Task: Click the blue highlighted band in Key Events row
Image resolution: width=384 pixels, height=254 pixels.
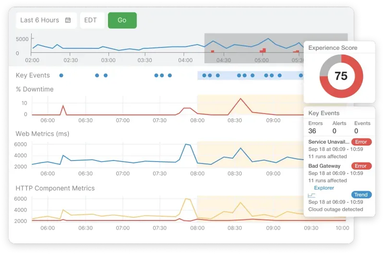Action: click(x=250, y=76)
